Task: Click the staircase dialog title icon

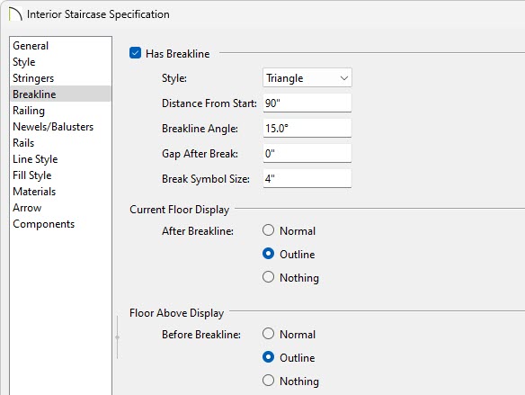Action: coord(15,14)
